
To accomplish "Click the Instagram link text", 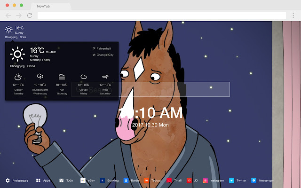I will [x=217, y=180].
